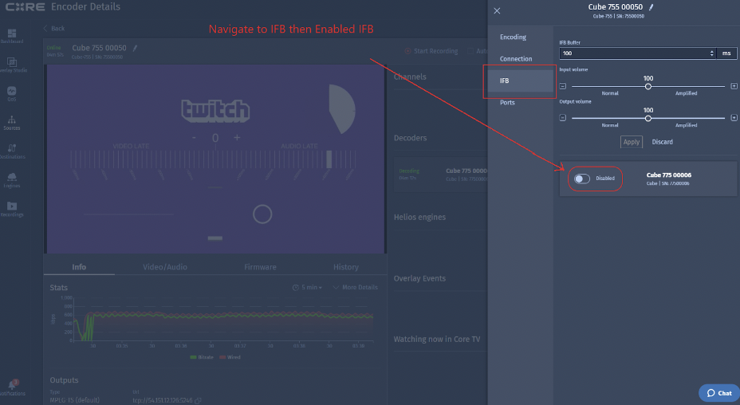Click the plus icon beside Output volume
740x405 pixels.
(734, 117)
